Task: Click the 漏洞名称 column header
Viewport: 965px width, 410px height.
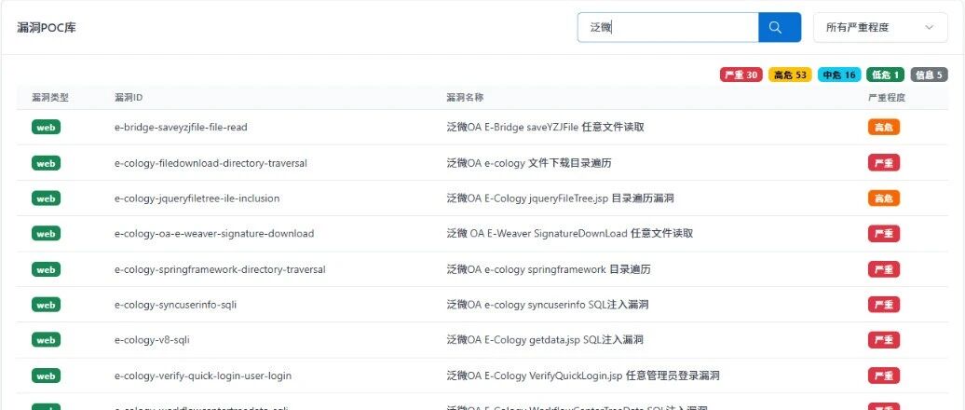Action: tap(465, 97)
